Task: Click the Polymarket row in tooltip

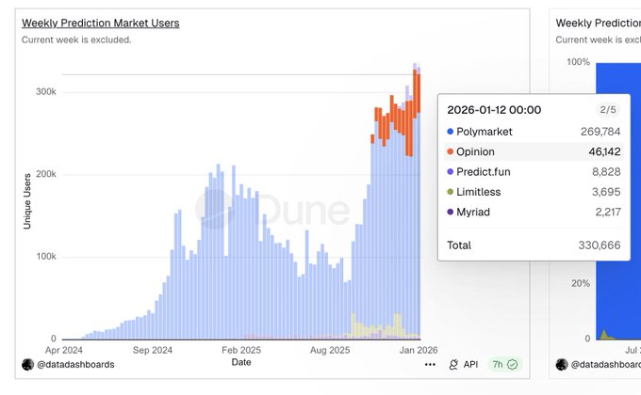Action: point(534,132)
